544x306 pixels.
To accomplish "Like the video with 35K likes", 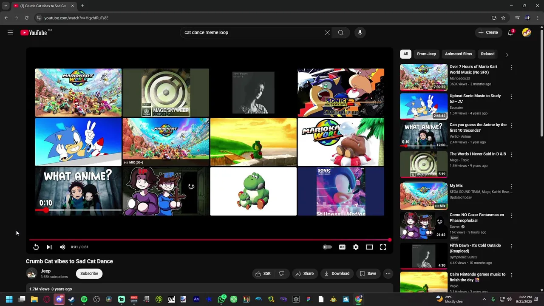I will coord(263,274).
